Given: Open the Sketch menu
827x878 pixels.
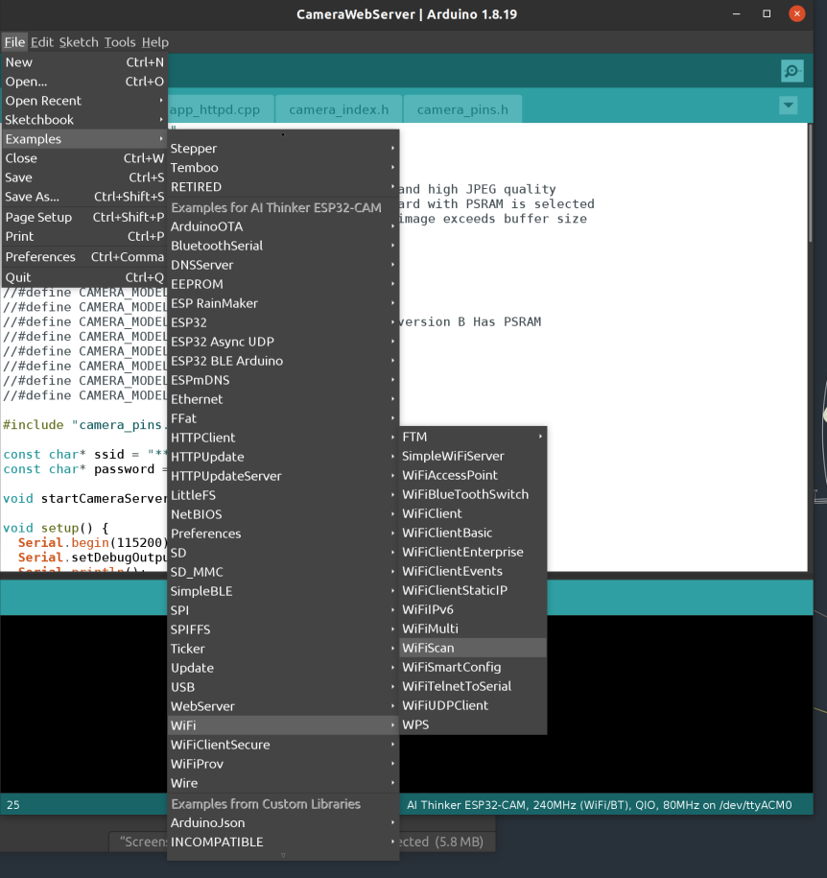Looking at the screenshot, I should 79,42.
